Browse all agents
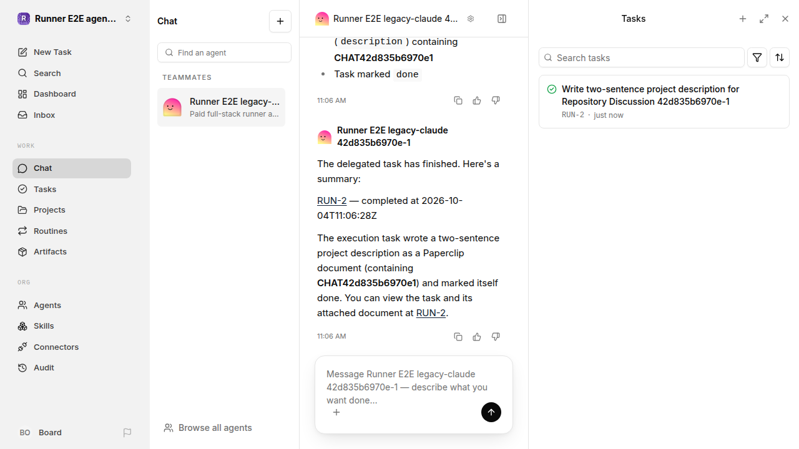This screenshot has height=449, width=799. (x=208, y=428)
